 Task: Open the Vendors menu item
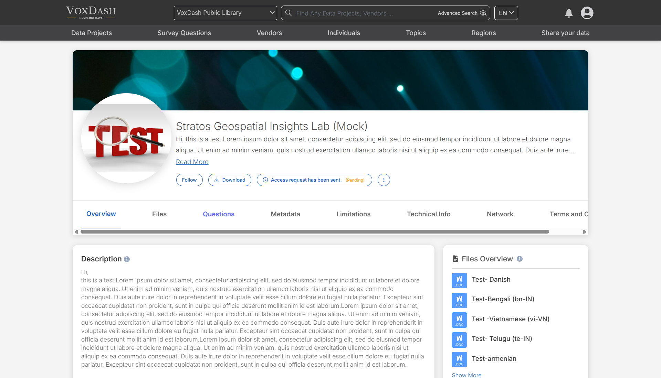tap(269, 33)
